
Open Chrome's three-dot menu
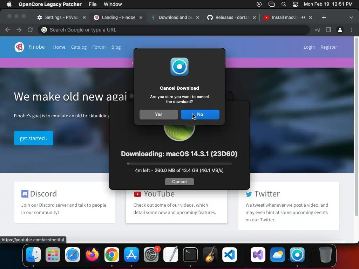point(351,30)
